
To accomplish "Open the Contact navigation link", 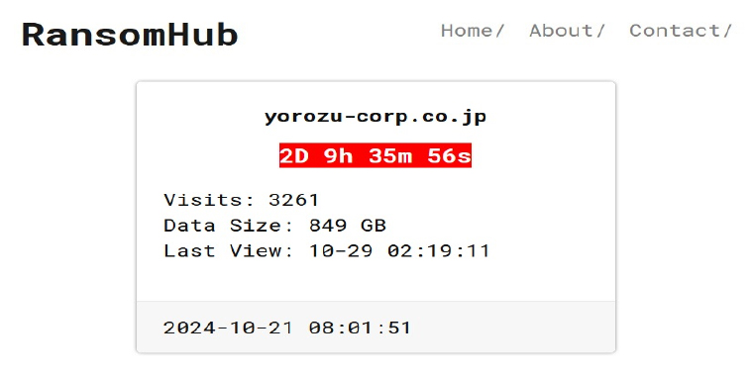I will pos(680,31).
